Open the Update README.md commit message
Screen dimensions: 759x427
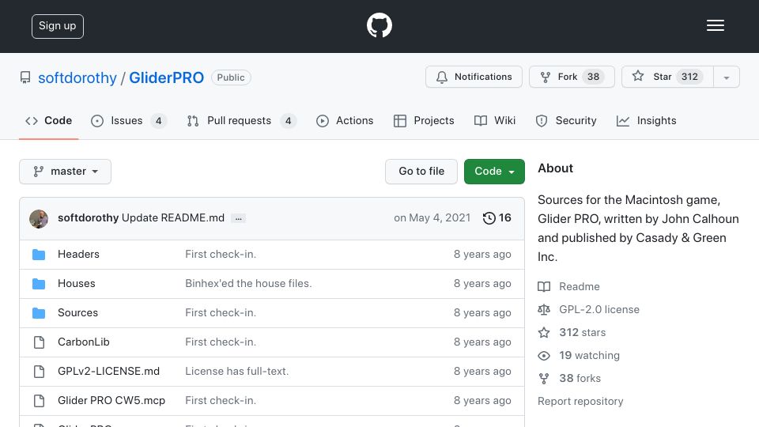[x=173, y=218]
